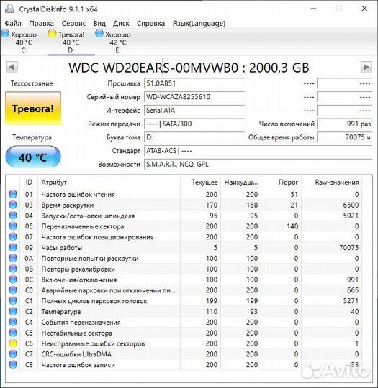Close the CrystalDiskInfo window

[x=364, y=9]
